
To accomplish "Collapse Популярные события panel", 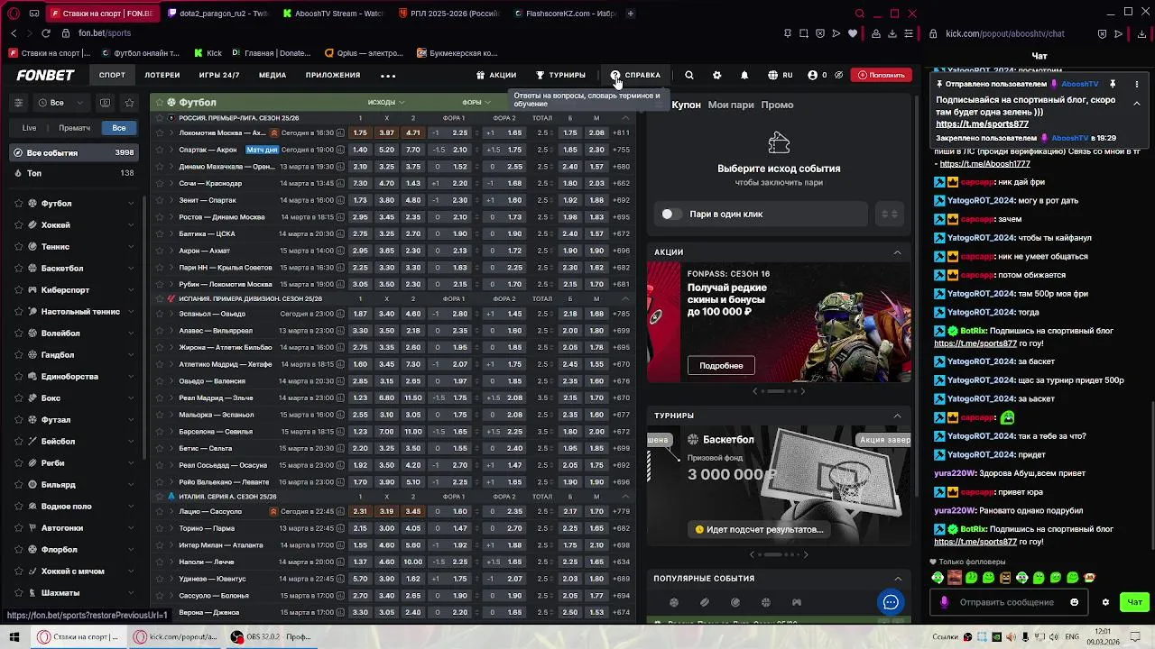I will click(x=897, y=579).
